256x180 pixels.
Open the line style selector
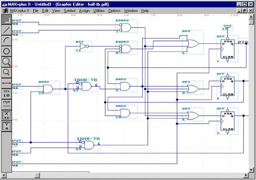6,104
